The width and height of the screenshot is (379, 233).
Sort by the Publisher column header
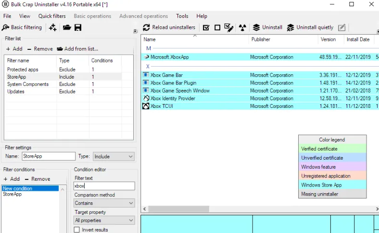(283, 39)
